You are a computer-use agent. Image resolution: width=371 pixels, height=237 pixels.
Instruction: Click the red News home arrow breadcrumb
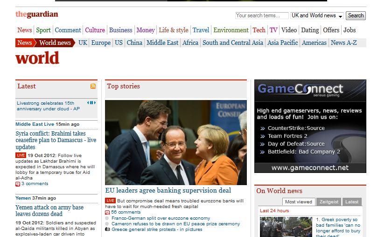tap(25, 43)
